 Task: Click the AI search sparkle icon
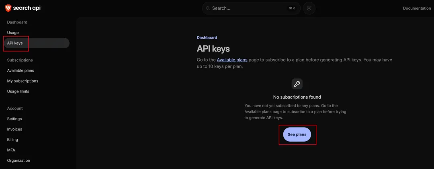[309, 8]
